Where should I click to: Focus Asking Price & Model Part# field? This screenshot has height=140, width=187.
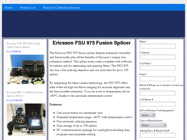(x=157, y=135)
